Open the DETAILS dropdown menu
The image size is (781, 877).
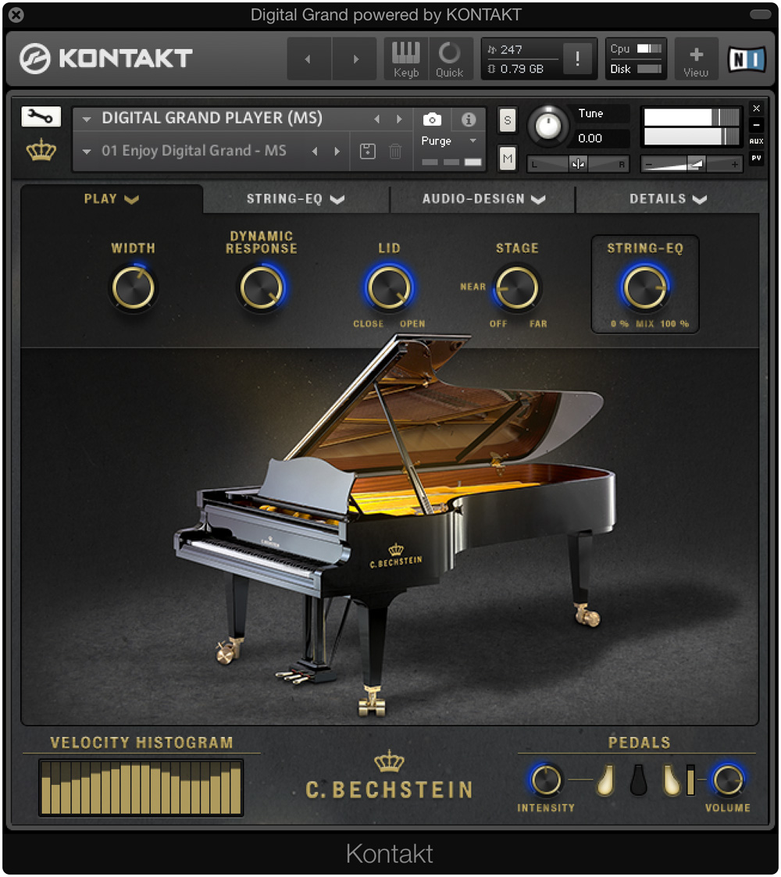click(669, 199)
